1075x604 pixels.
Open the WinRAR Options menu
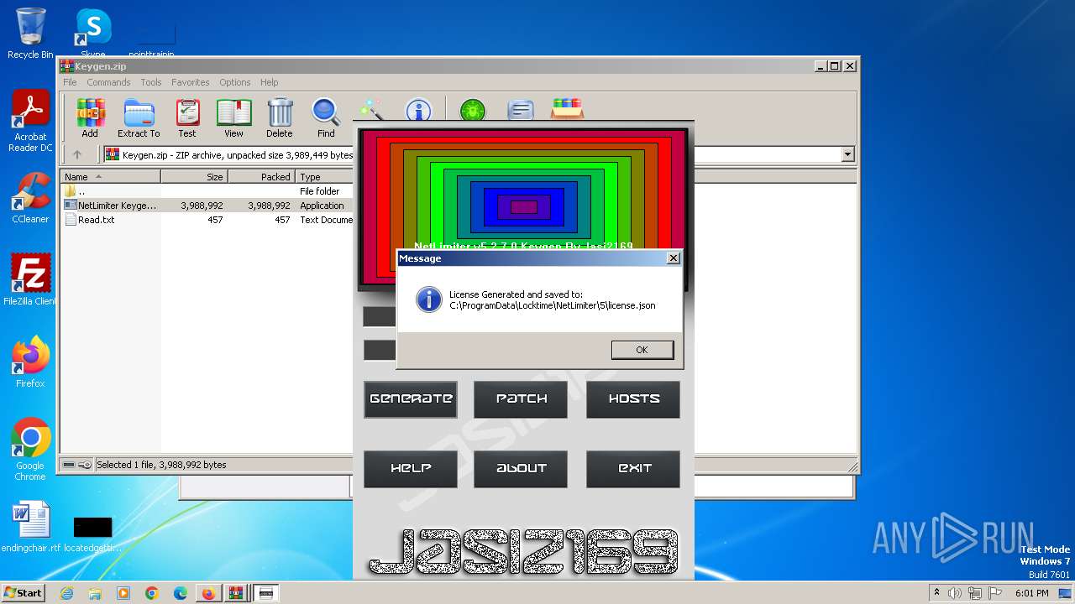[x=235, y=82]
